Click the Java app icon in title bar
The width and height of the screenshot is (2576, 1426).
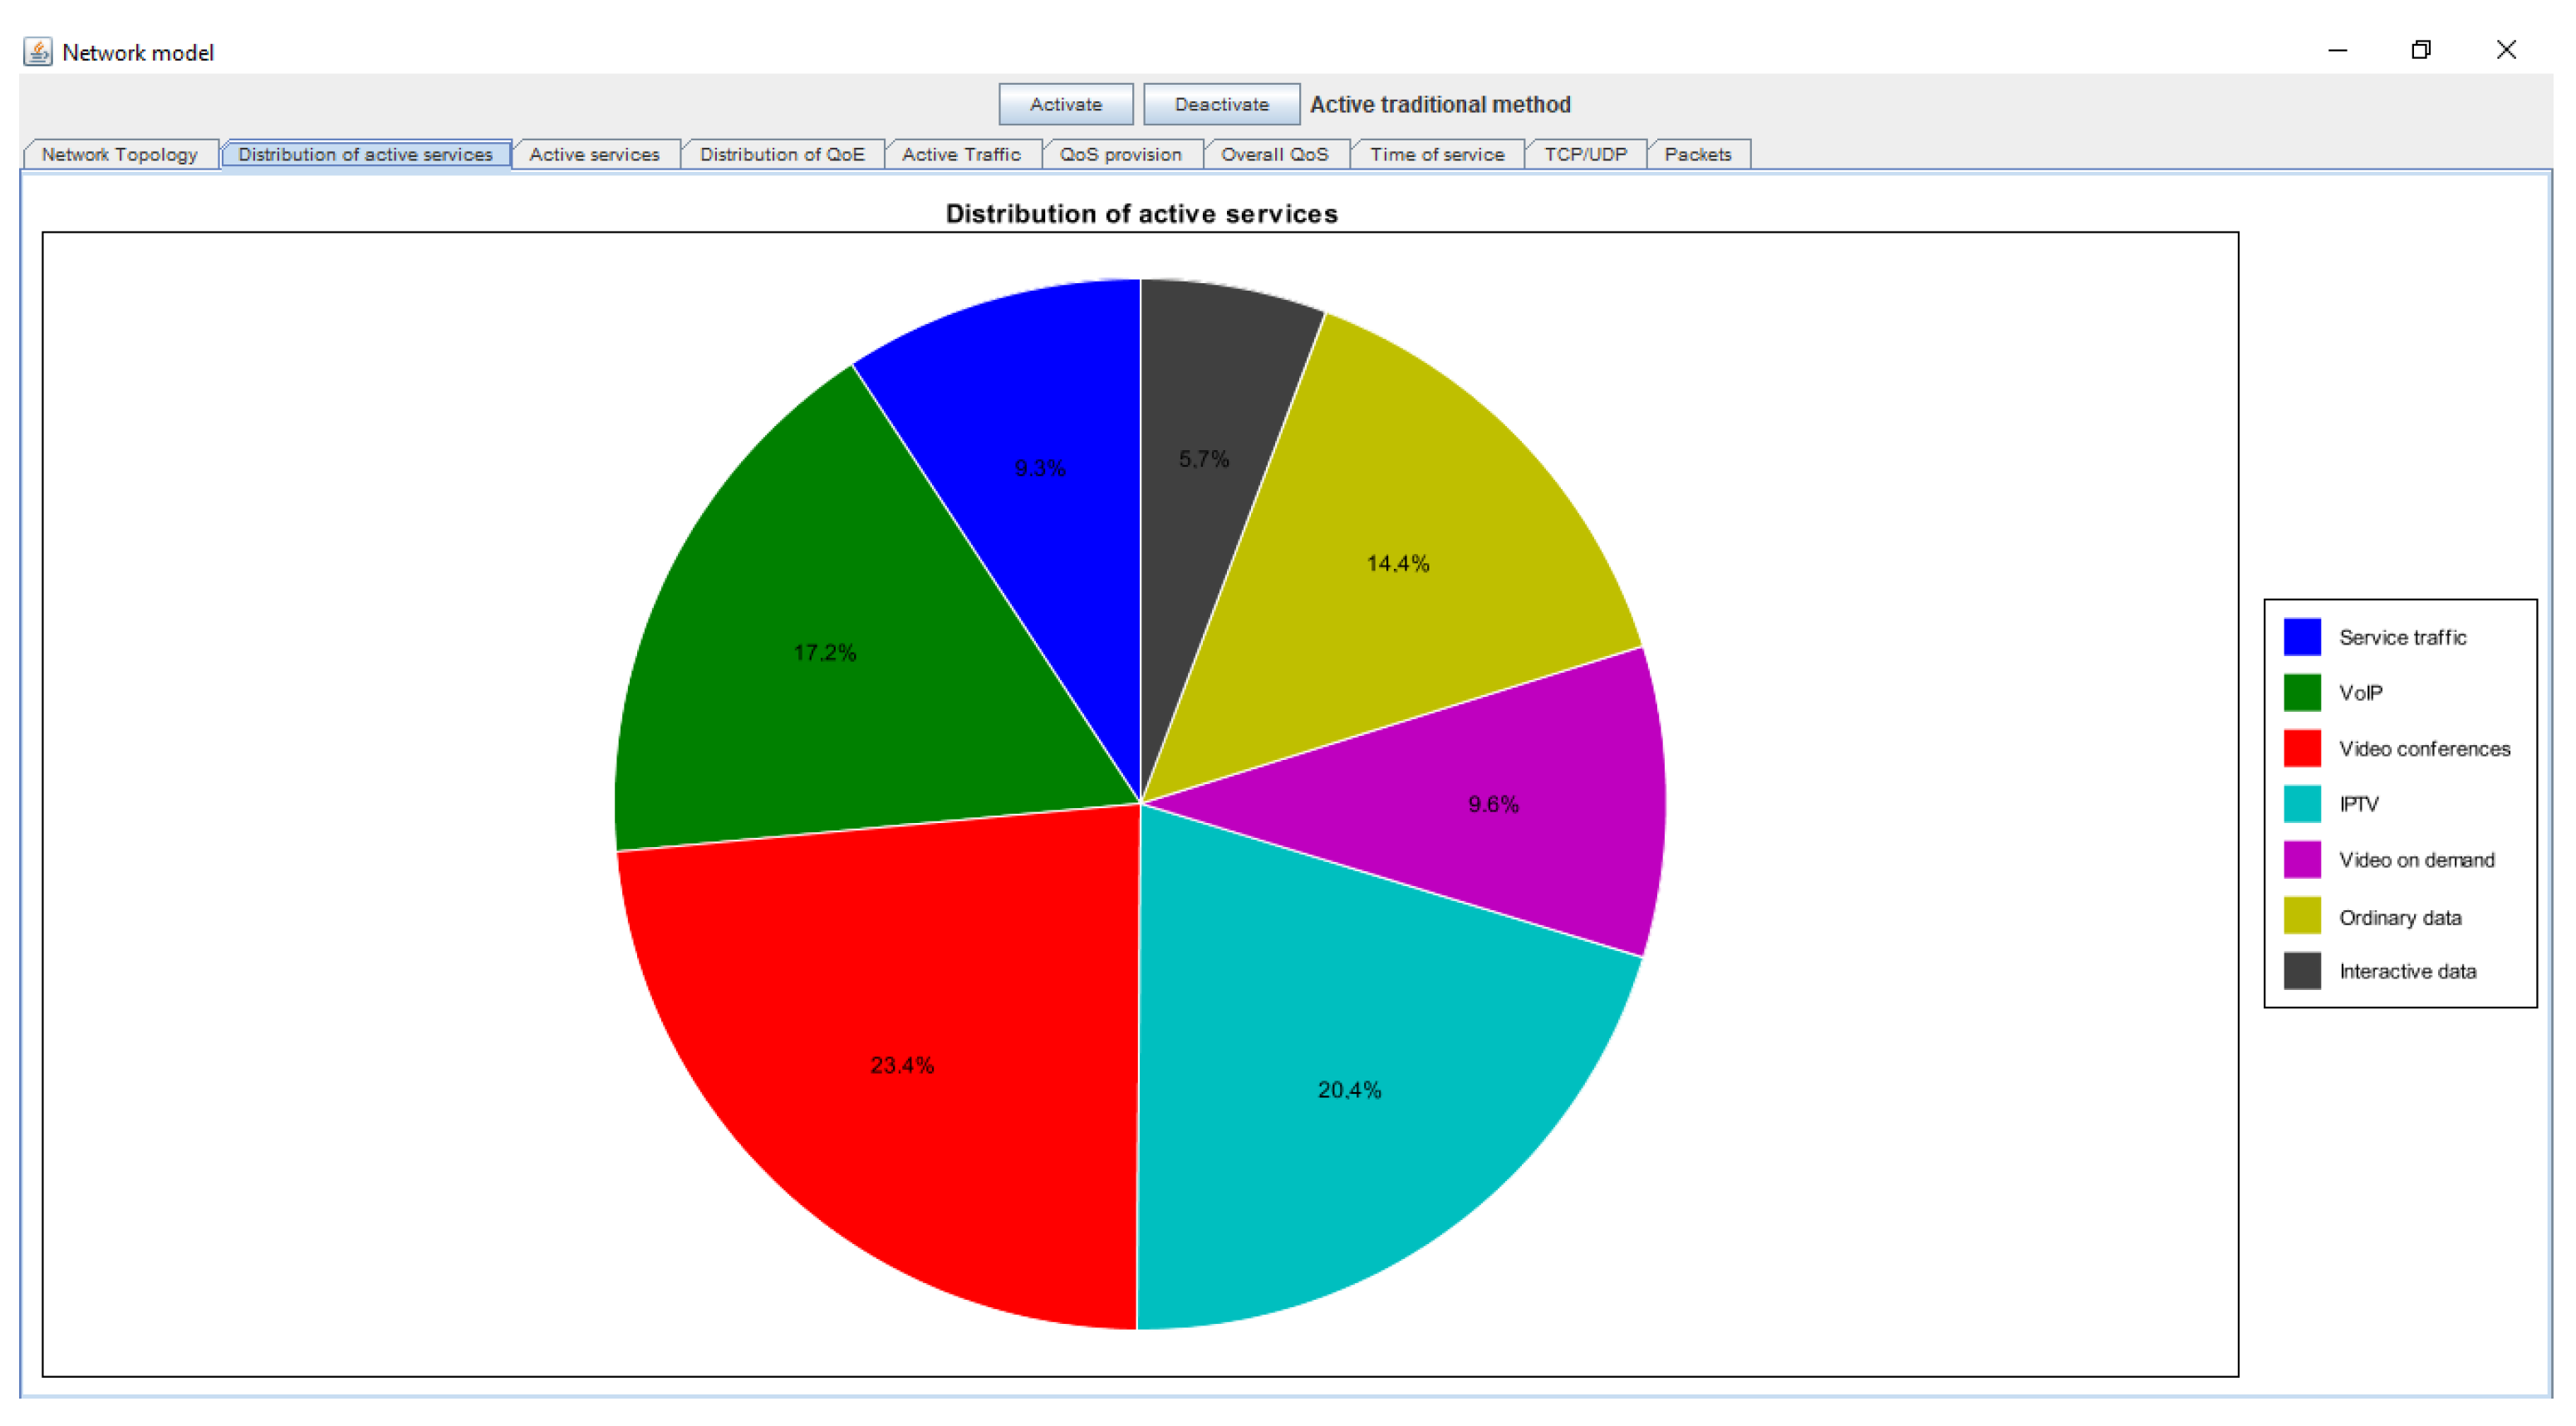point(38,51)
